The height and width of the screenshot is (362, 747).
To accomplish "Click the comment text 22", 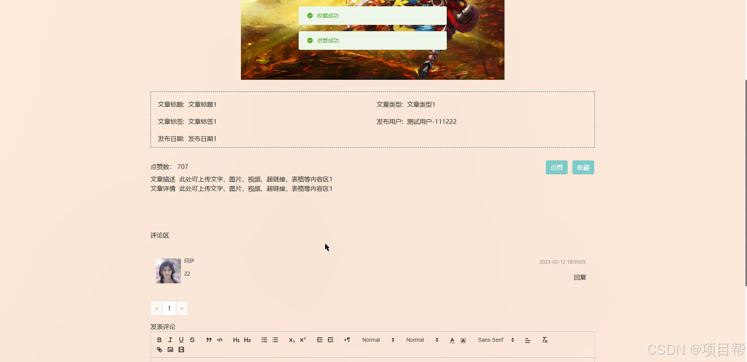I will tap(187, 274).
